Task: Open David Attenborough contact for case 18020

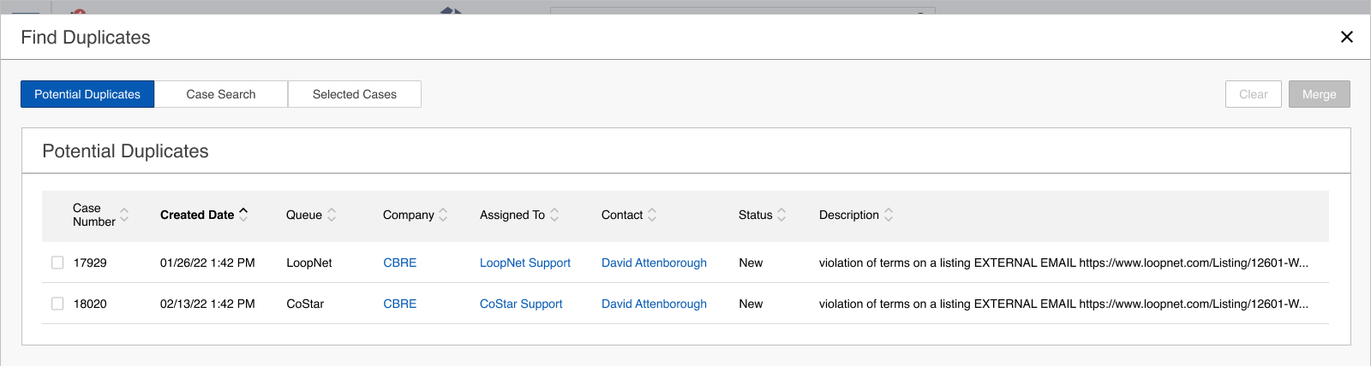Action: click(654, 304)
